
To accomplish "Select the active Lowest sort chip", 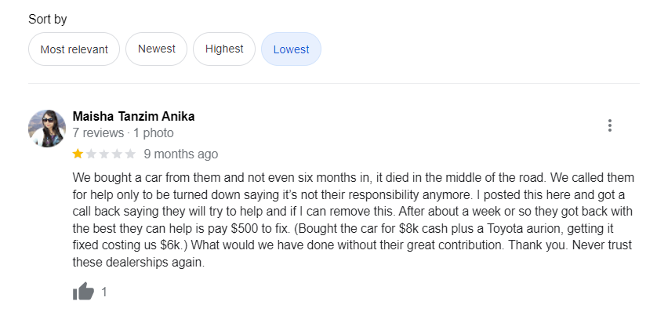I will [291, 49].
